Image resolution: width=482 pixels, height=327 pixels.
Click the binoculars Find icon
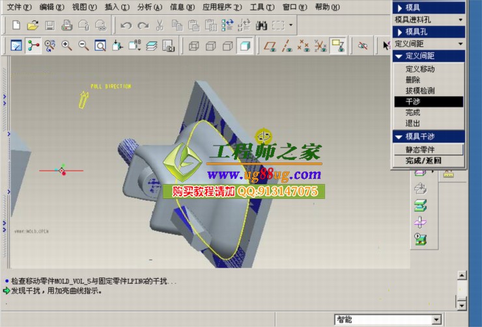(x=262, y=26)
